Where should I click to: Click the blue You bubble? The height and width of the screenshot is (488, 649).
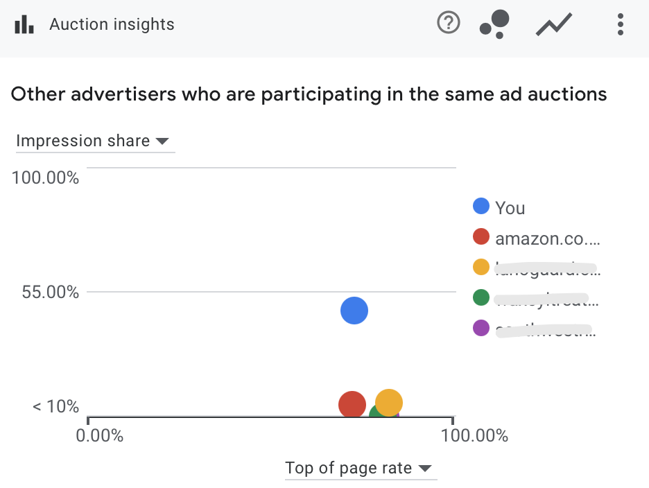[354, 311]
